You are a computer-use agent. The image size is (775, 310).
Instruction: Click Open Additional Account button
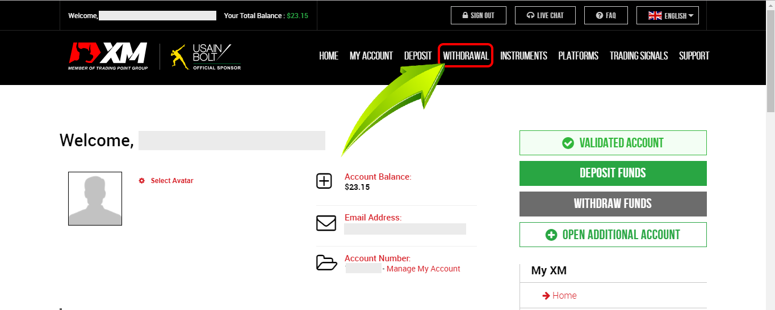[x=613, y=235]
